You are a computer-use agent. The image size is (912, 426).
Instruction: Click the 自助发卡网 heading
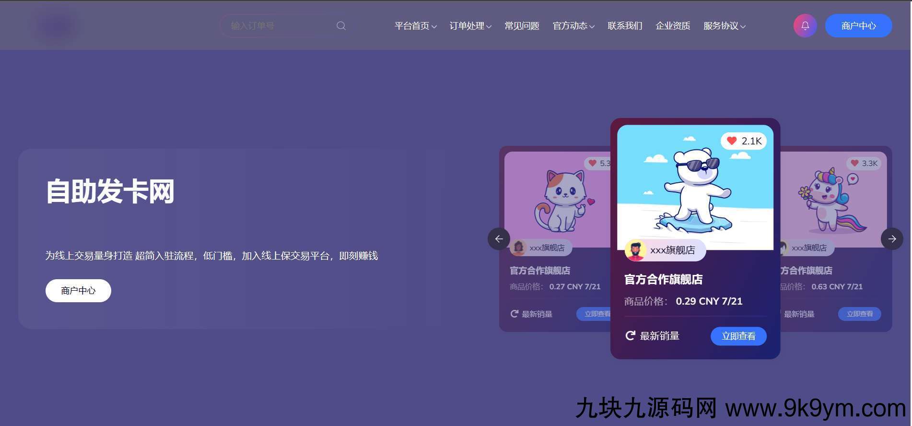coord(110,191)
